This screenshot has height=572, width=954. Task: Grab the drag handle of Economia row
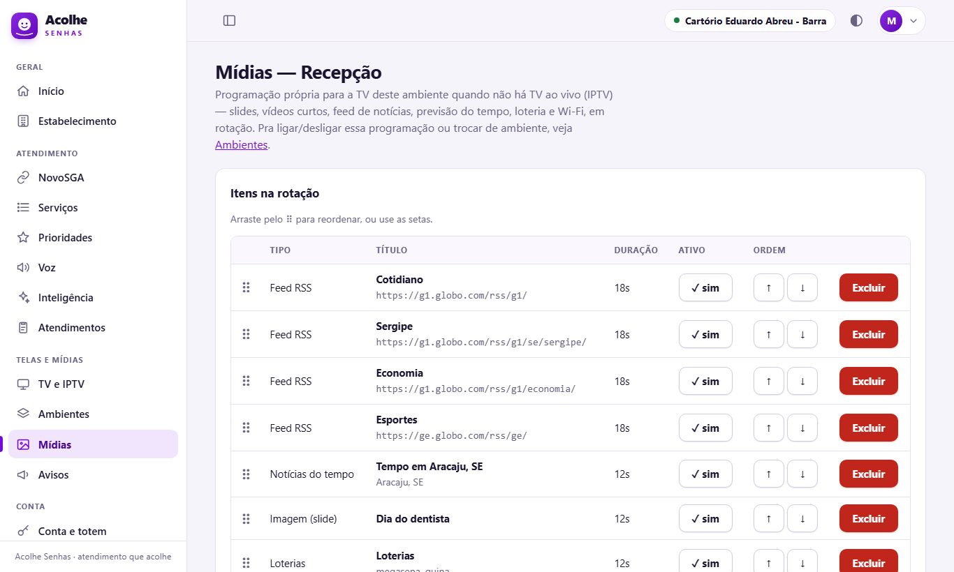[246, 381]
